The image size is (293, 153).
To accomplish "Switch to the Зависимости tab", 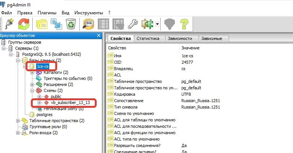I will pos(180,38).
